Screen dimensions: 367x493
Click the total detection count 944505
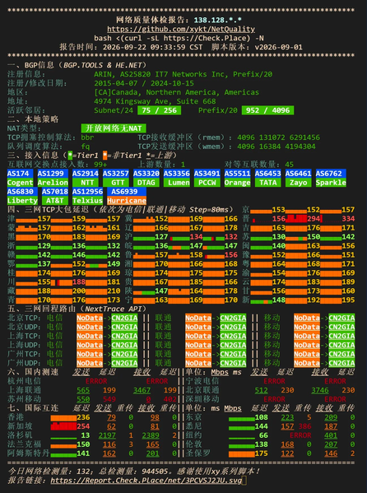pyautogui.click(x=155, y=472)
